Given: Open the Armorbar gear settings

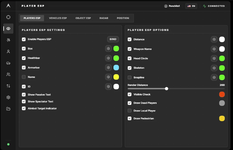Looking at the screenshot, I should tap(108, 67).
